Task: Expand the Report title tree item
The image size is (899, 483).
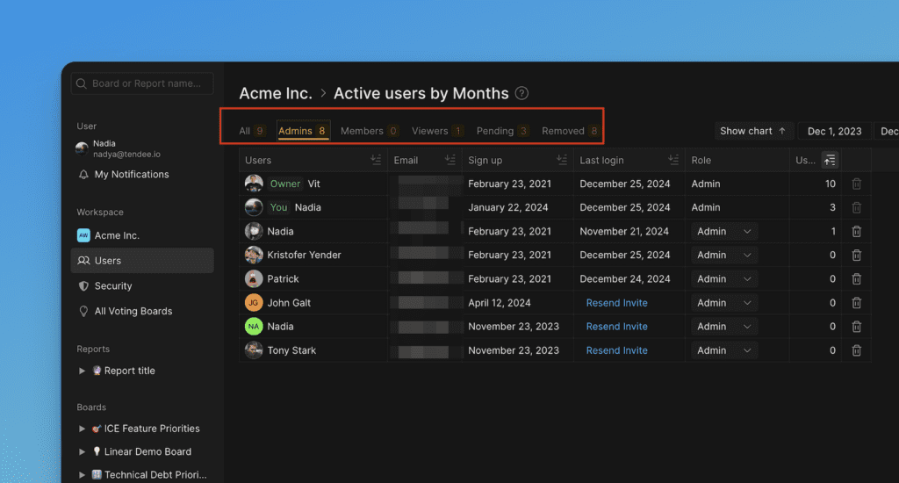Action: pos(83,371)
